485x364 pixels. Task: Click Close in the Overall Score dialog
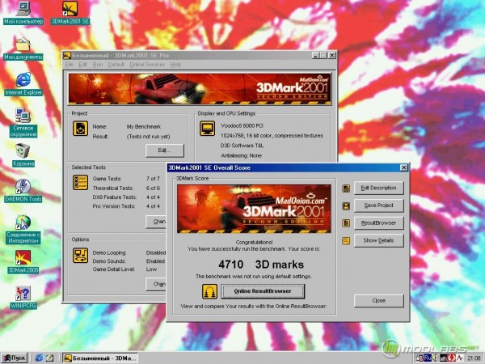point(378,301)
